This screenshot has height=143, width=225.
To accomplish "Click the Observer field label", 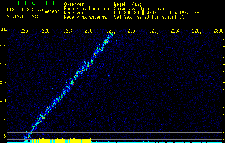I will tap(74, 4).
